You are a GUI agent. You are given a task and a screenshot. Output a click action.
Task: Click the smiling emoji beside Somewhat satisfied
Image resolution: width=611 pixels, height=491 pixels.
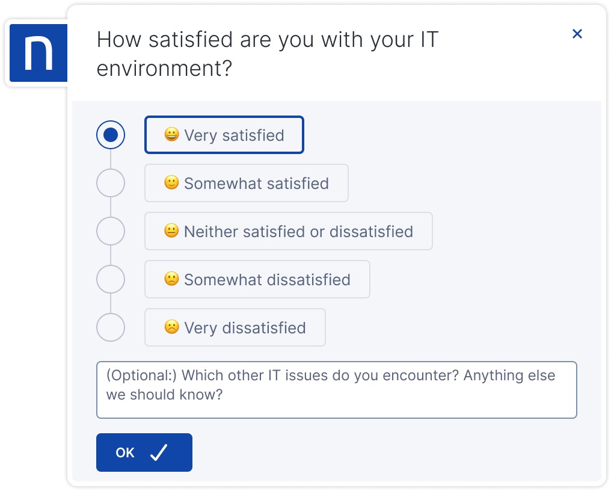(x=173, y=183)
